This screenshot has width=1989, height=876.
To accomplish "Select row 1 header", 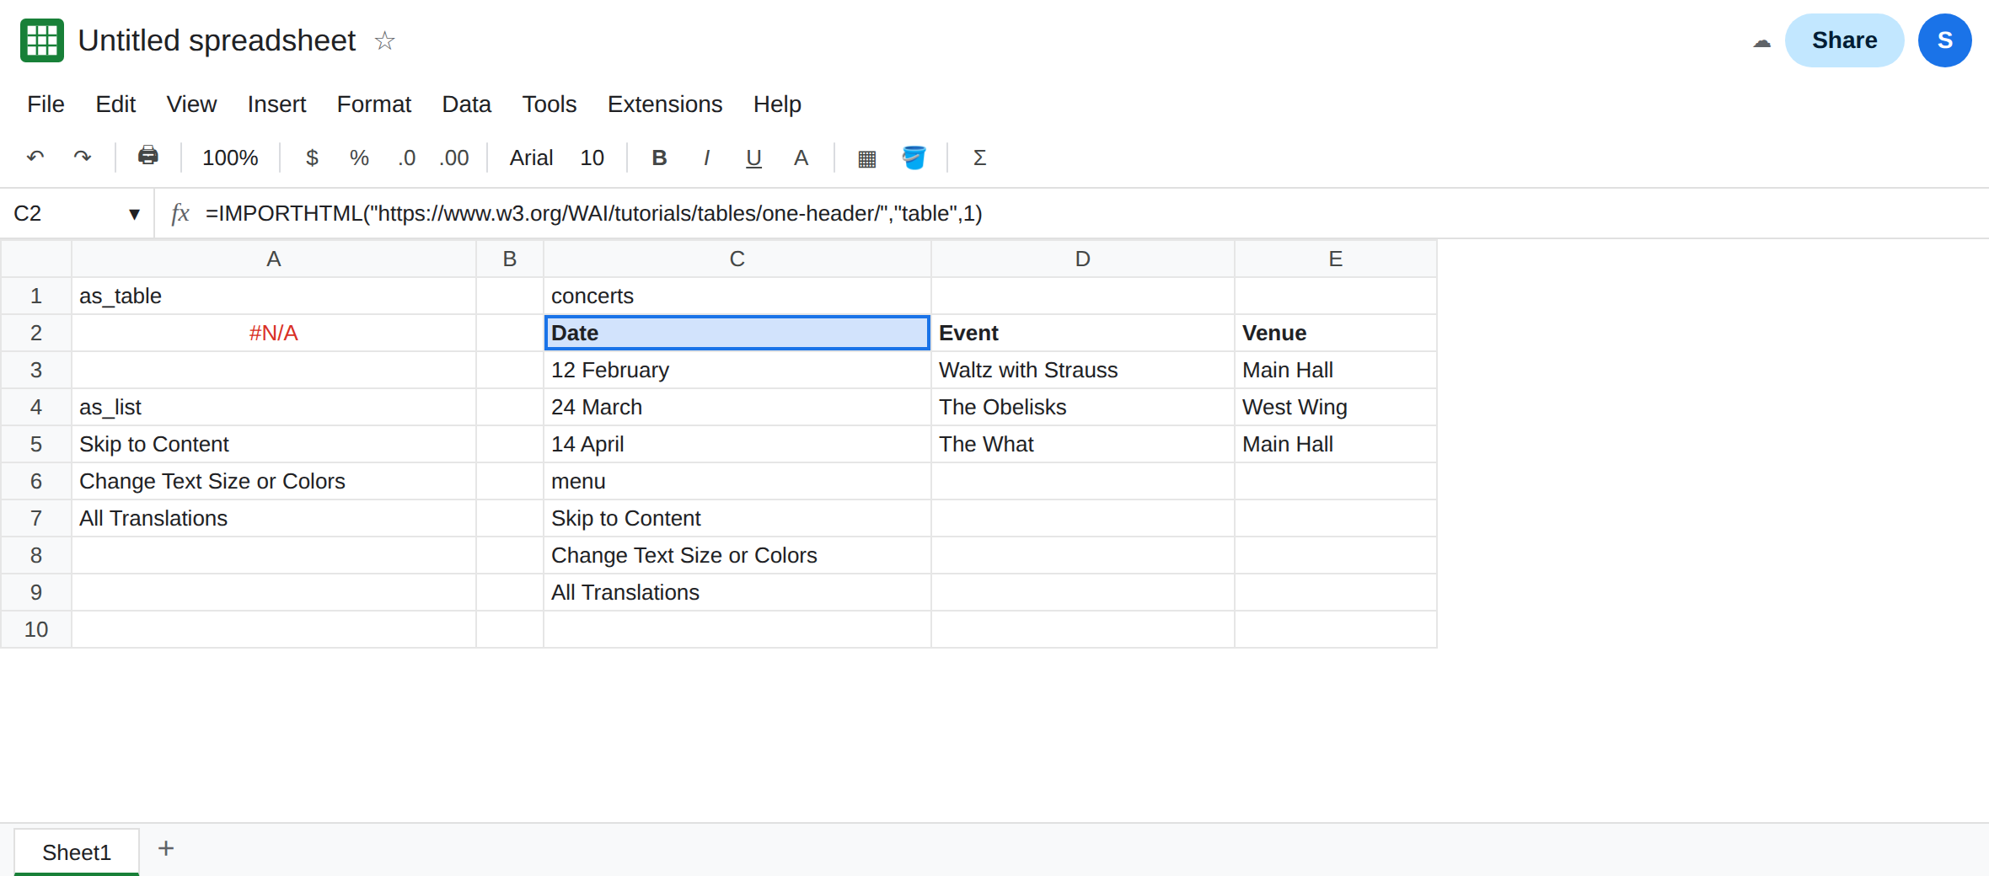I will (x=36, y=296).
